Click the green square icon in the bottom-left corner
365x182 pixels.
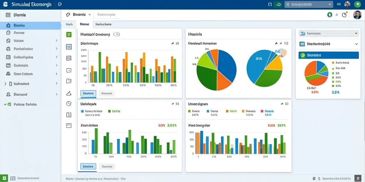[x=4, y=178]
